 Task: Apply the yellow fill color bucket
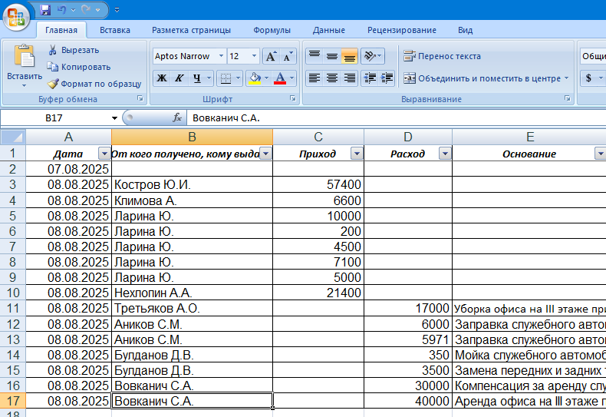pyautogui.click(x=255, y=78)
